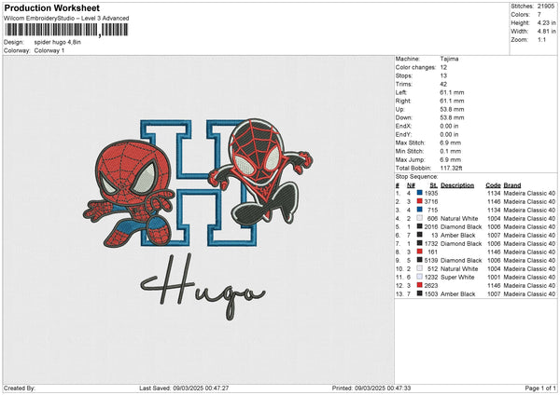The image size is (560, 395).
Task: Select the Min Stitch value 0.1 mm
Action: (451, 151)
